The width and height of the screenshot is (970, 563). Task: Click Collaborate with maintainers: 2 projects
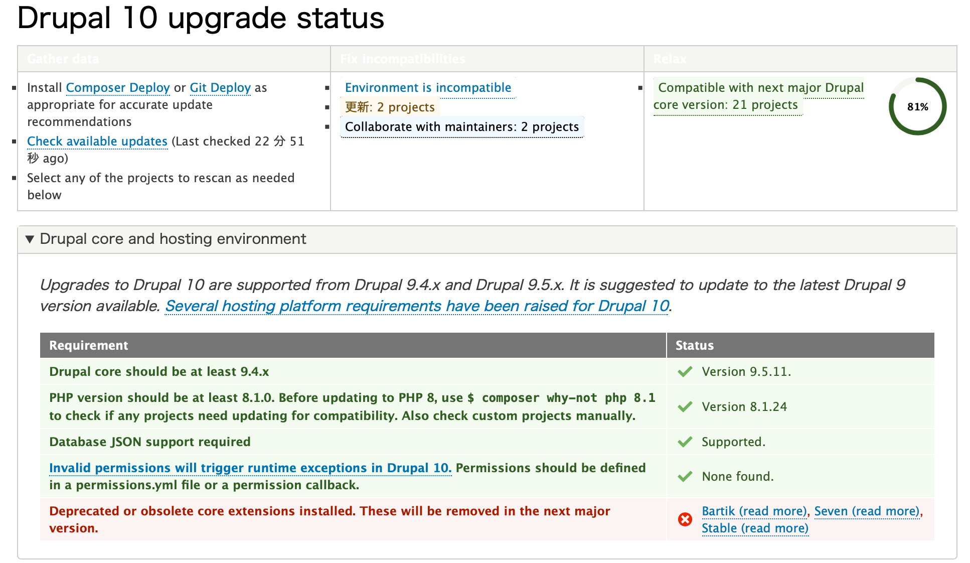coord(461,127)
